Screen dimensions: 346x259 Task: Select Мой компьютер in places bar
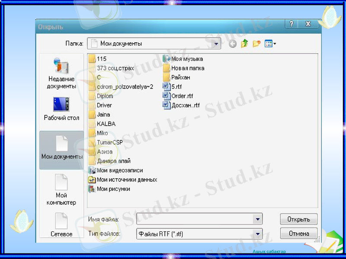(61, 189)
